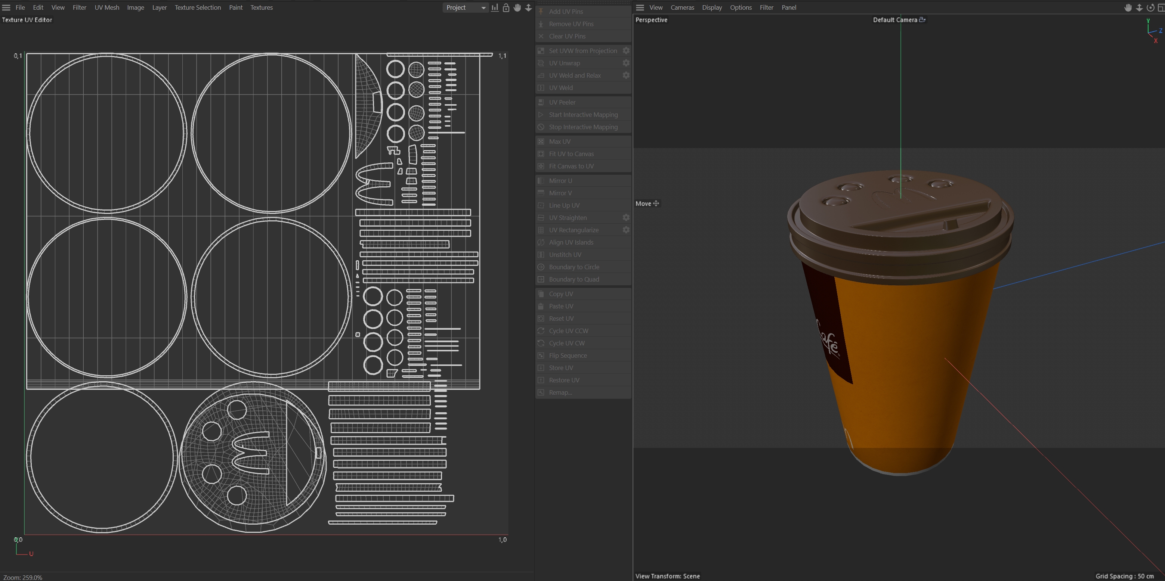Open UV Rectangularize options gear
Viewport: 1165px width, 581px height.
click(626, 230)
